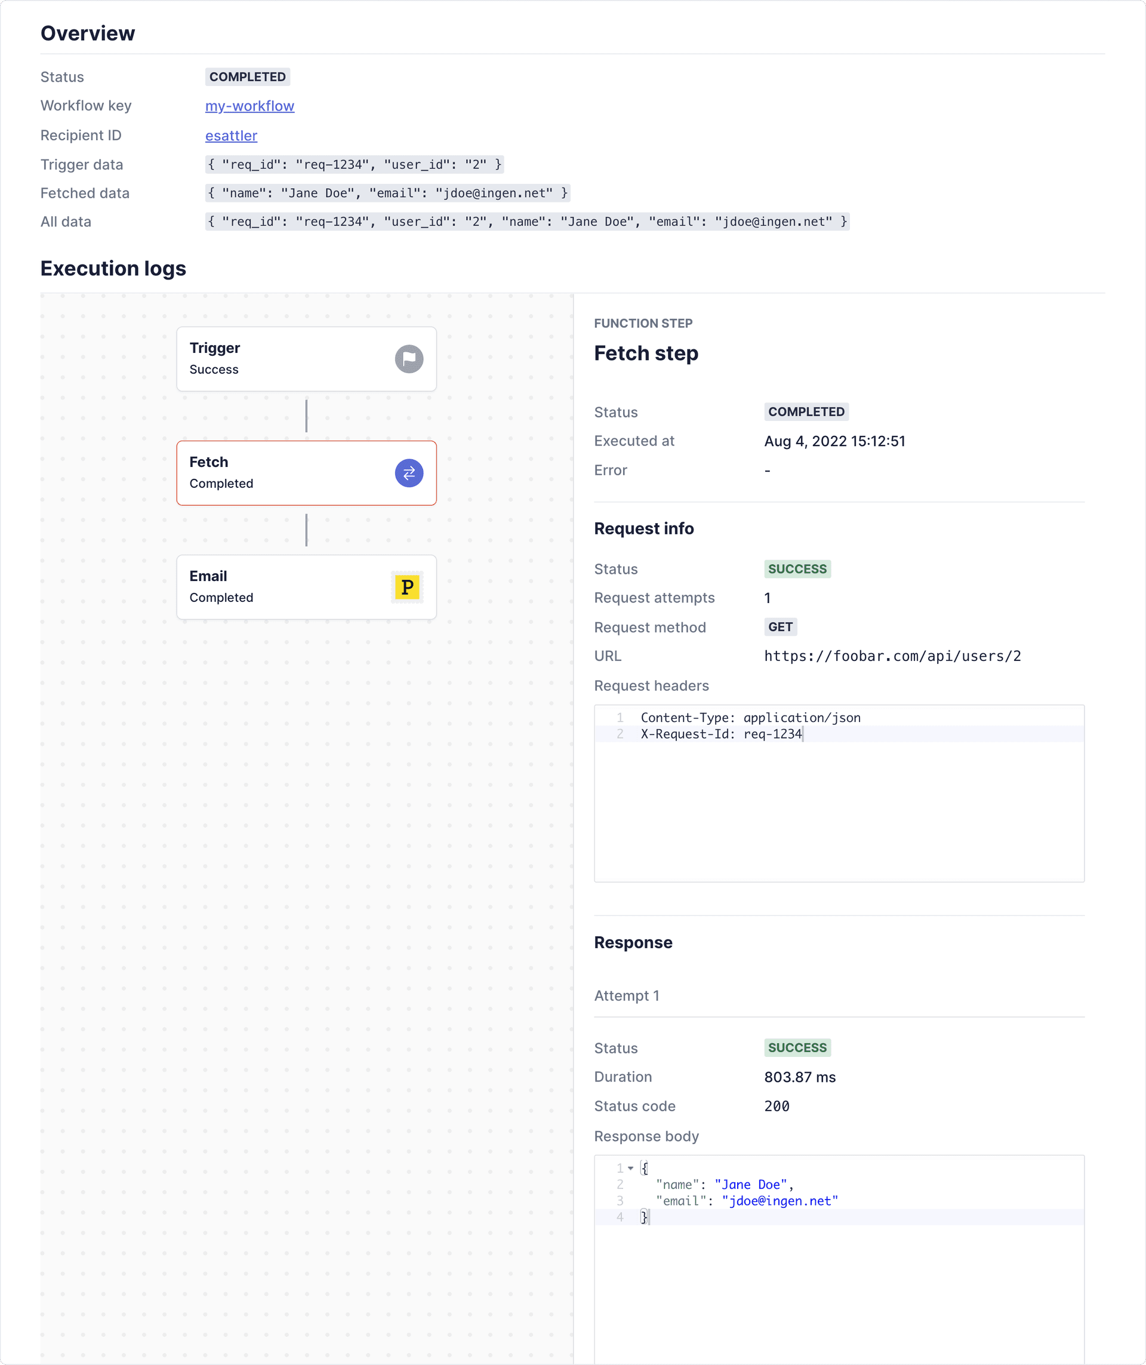Click the Email step Postmark icon

click(407, 587)
